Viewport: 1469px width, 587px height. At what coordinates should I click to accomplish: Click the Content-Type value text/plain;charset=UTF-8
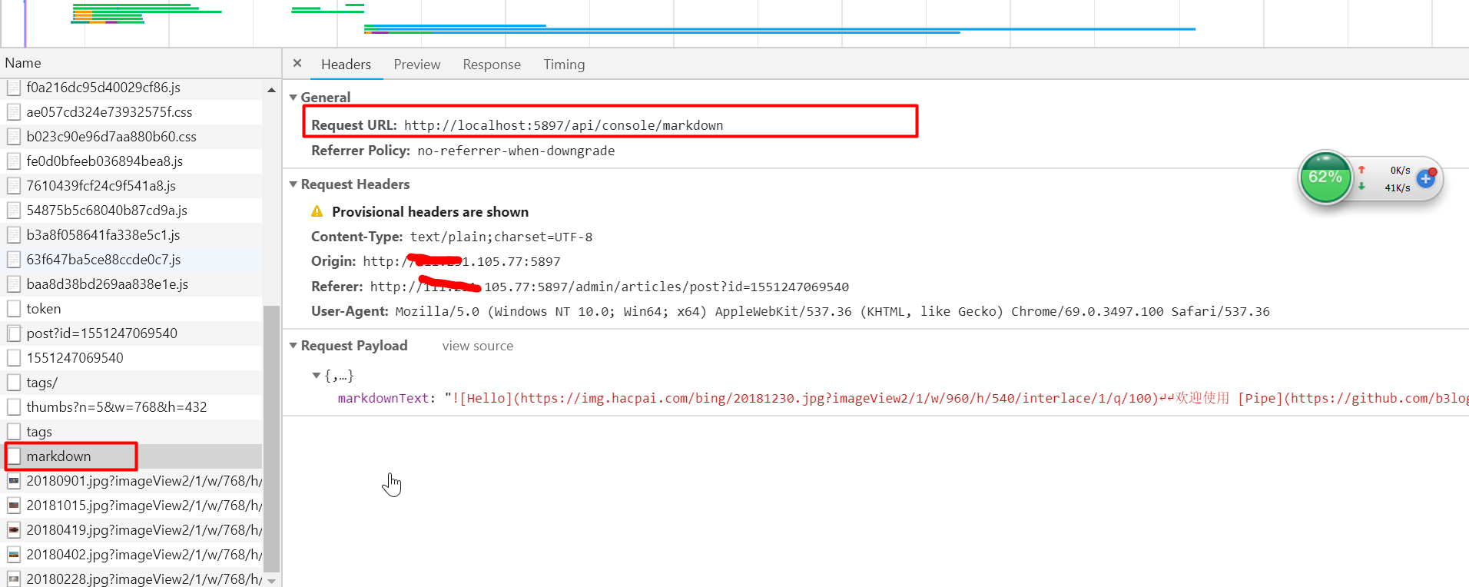501,237
